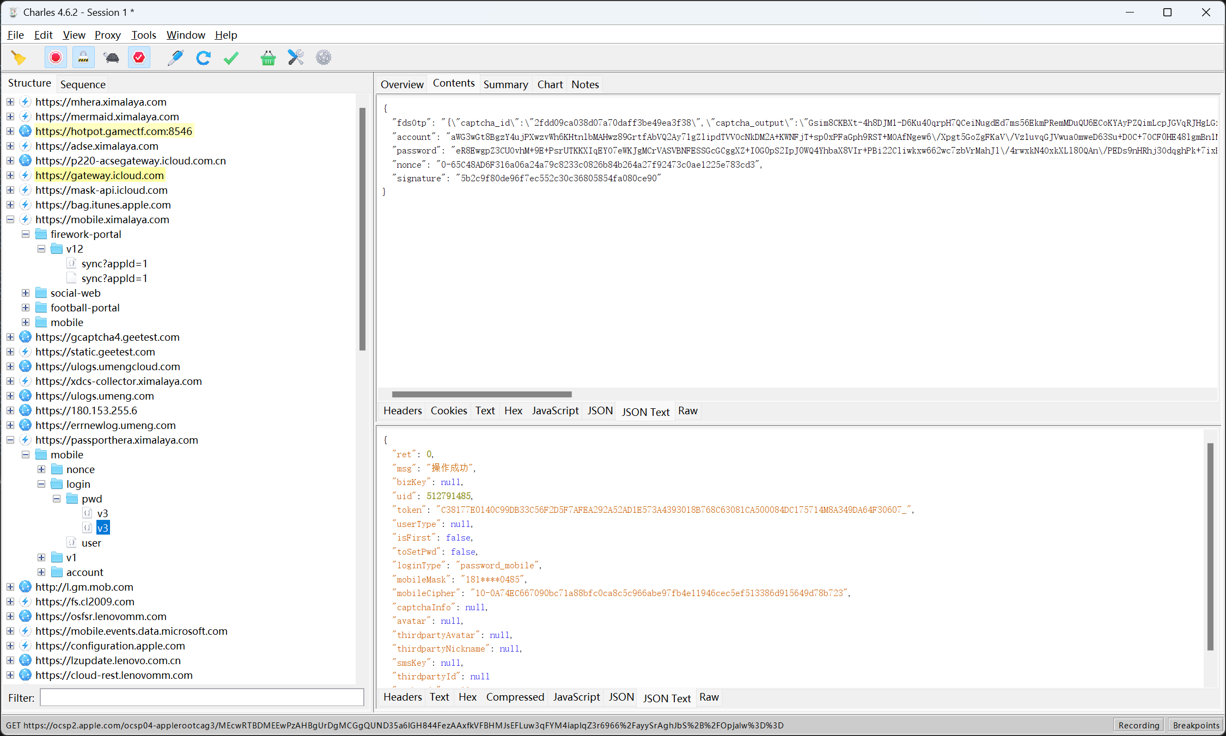Viewport: 1226px width, 736px height.
Task: Select request Raw tab
Action: [687, 410]
